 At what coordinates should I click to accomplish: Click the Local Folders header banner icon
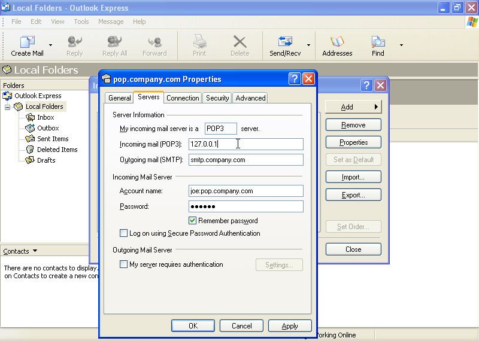7,69
